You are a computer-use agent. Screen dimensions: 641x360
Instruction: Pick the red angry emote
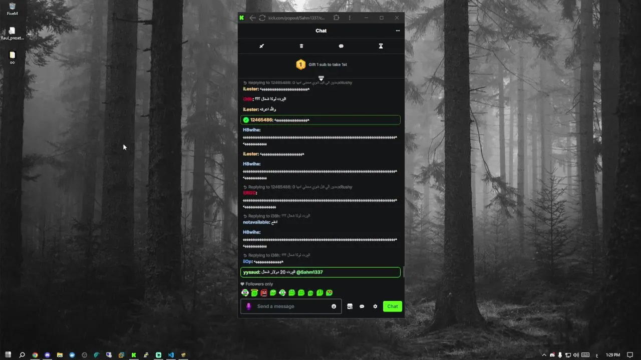pos(264,293)
